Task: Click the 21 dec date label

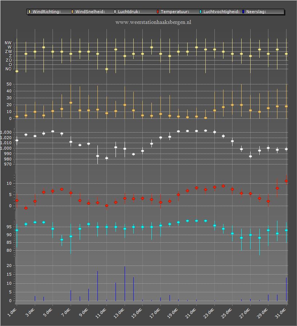Action: [x=191, y=313]
